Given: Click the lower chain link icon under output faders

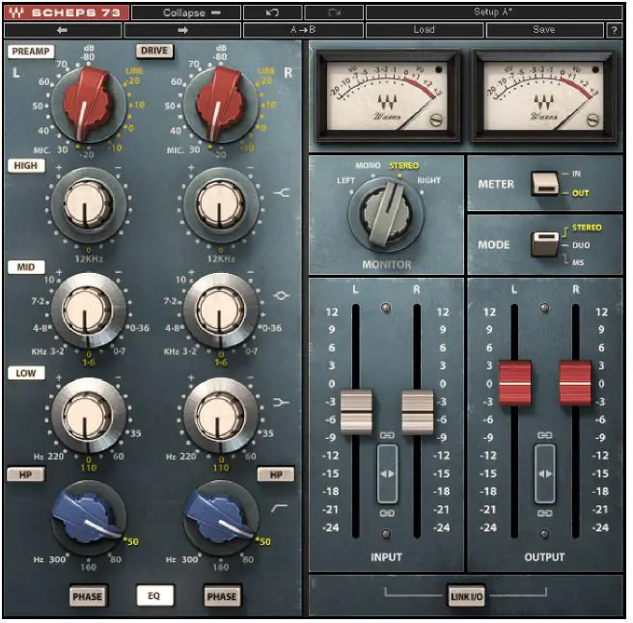Looking at the screenshot, I should (544, 513).
